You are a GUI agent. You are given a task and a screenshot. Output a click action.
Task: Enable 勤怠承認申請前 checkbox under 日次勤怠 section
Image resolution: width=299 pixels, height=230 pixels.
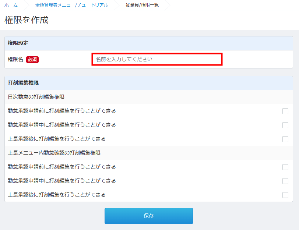point(285,111)
